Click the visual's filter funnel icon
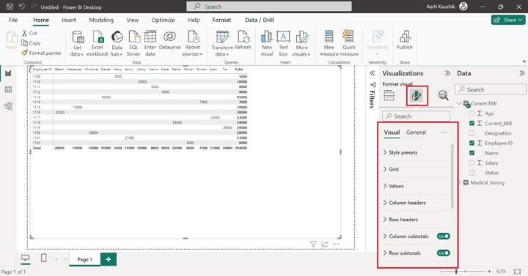The width and height of the screenshot is (528, 276). click(x=313, y=244)
